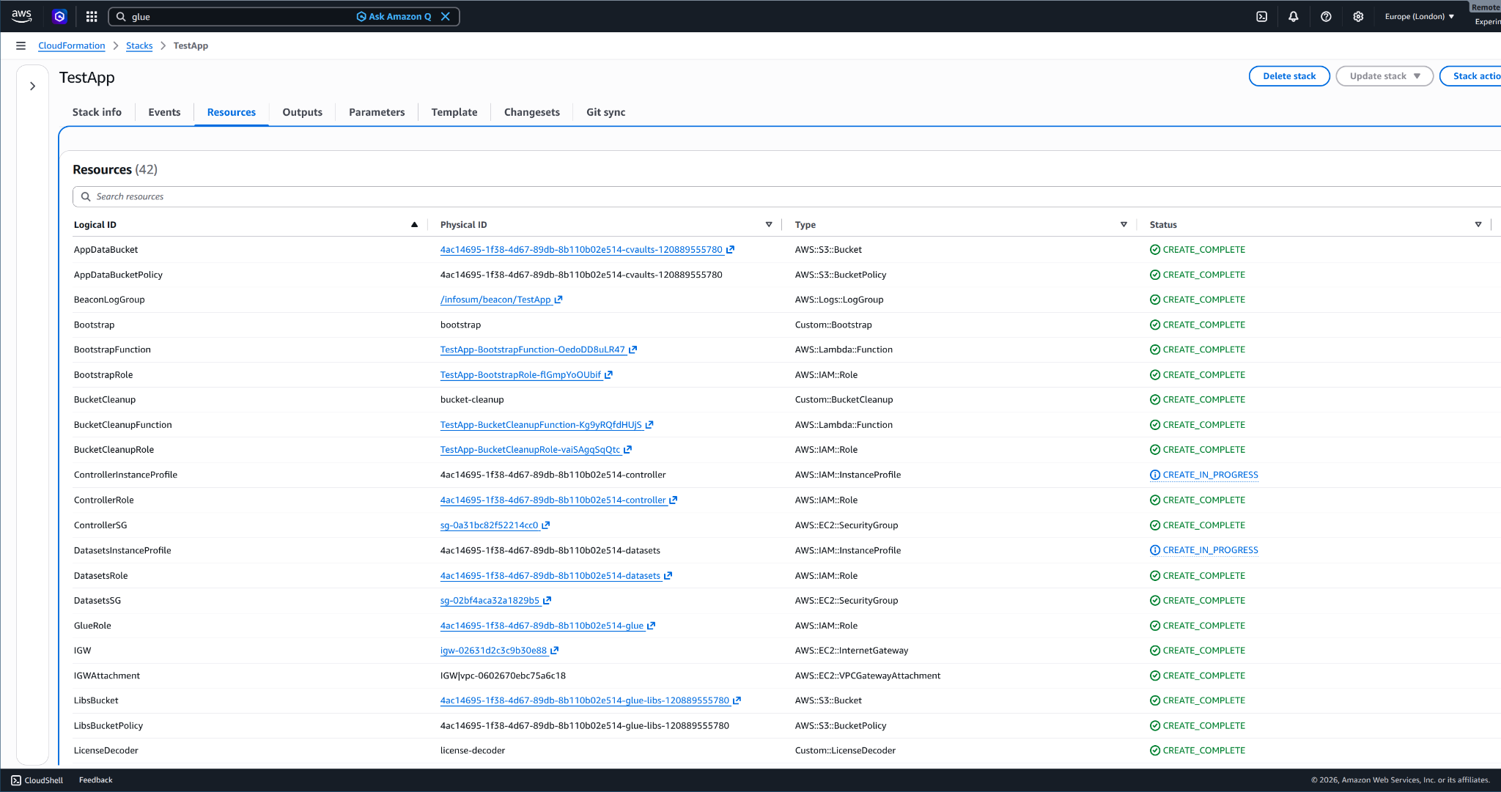Click the Ask Amazon Q button
This screenshot has width=1501, height=792.
click(394, 16)
